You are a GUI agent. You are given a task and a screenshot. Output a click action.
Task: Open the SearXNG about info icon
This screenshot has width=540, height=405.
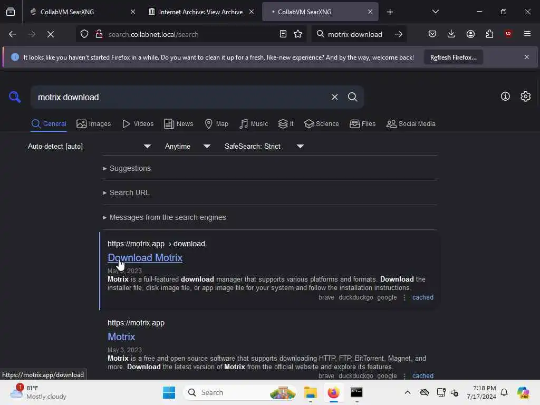(x=505, y=97)
